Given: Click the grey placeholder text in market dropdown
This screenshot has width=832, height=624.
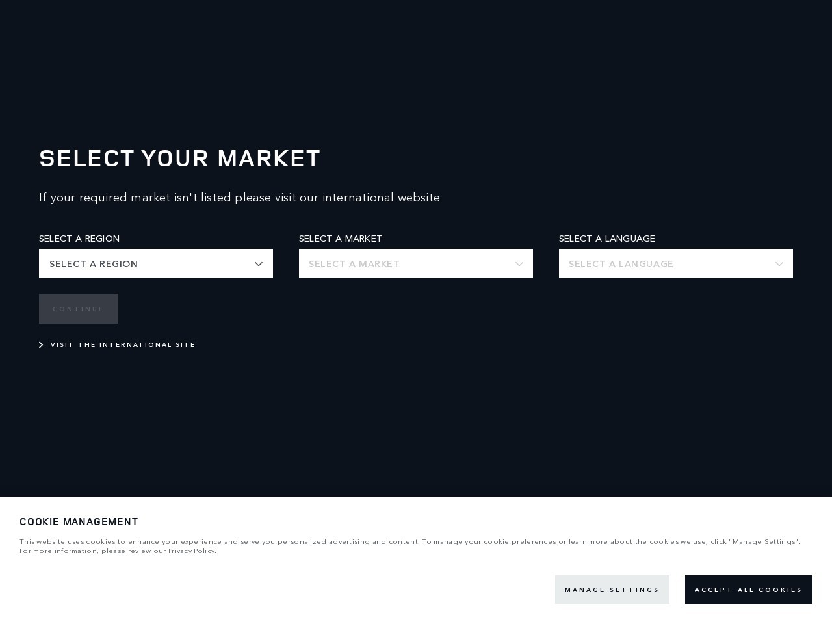Looking at the screenshot, I should coord(354,264).
